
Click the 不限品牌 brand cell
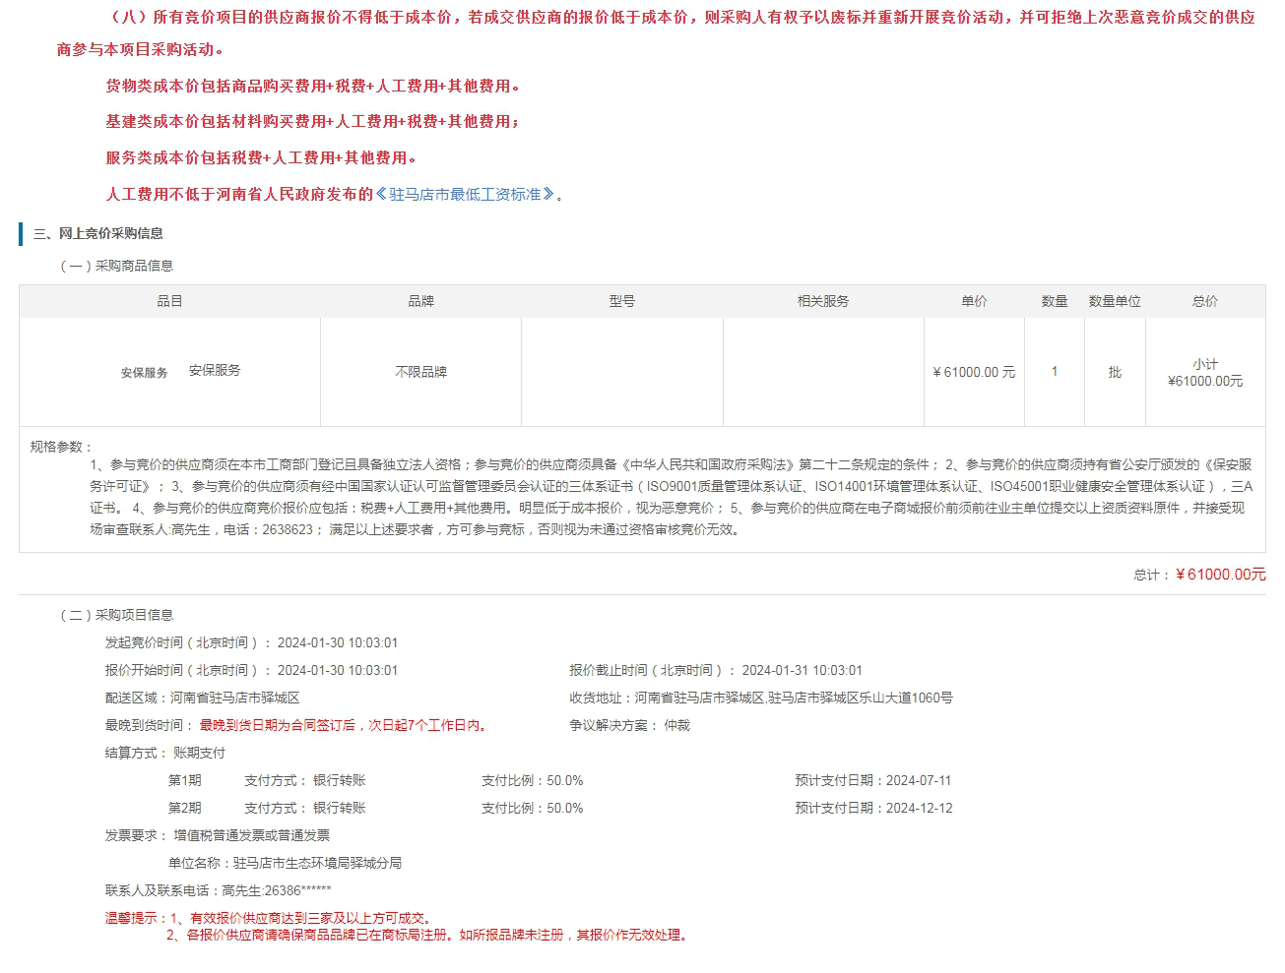[420, 372]
